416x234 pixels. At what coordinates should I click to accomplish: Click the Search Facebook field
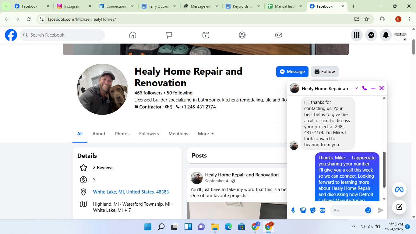62,35
